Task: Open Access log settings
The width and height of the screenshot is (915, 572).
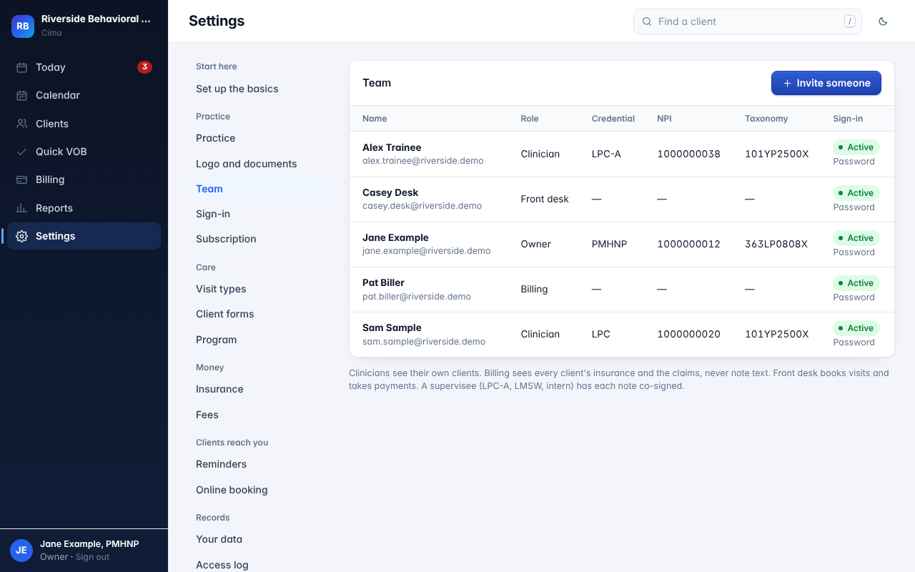Action: pyautogui.click(x=260, y=565)
